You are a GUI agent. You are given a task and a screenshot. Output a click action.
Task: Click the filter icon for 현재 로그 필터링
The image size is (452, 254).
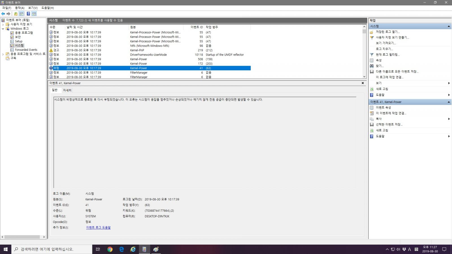coord(372,54)
